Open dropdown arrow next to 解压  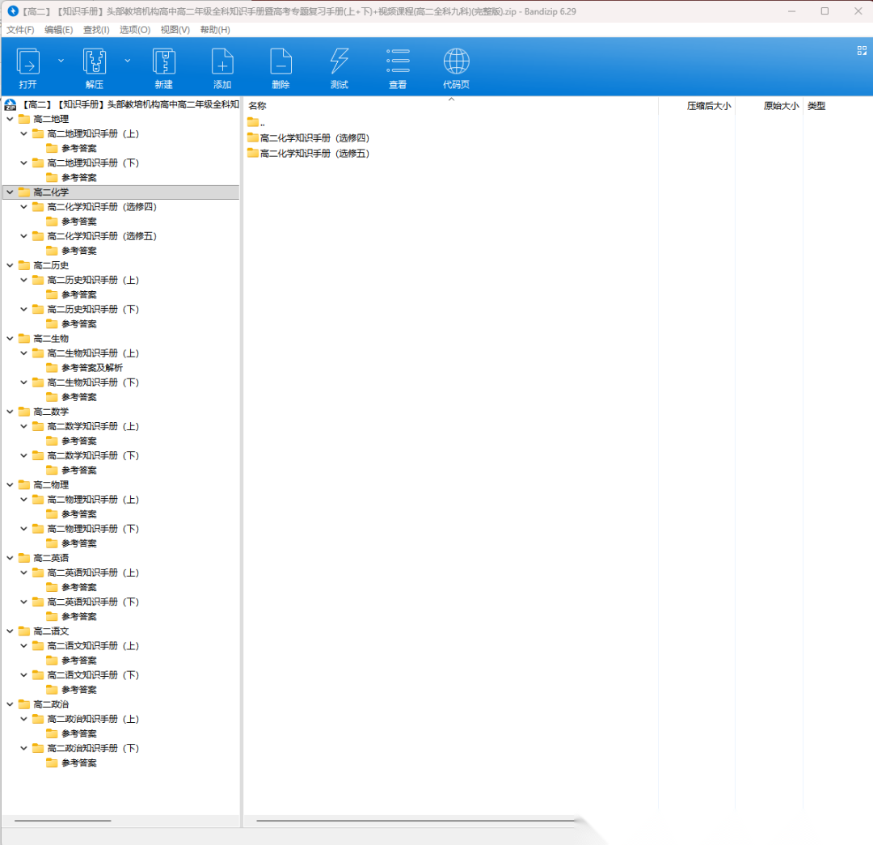[x=127, y=61]
